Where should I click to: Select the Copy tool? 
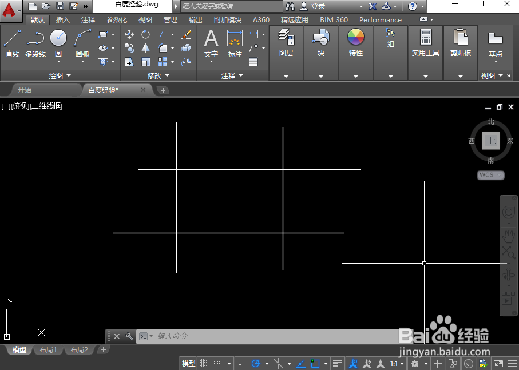129,48
